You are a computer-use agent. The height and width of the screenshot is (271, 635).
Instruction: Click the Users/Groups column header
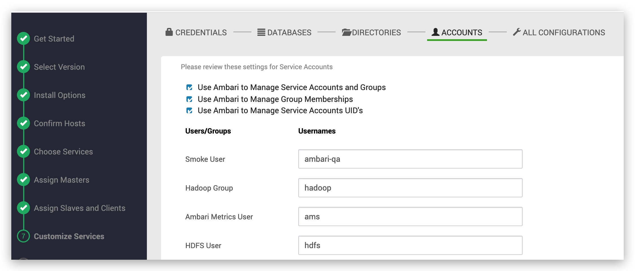(x=208, y=131)
